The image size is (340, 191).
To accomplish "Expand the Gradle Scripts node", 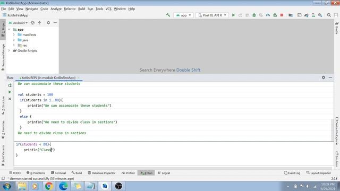I will coord(9,51).
